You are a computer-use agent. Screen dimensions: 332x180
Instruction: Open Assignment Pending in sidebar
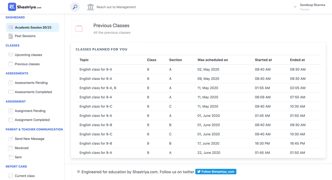(30, 111)
